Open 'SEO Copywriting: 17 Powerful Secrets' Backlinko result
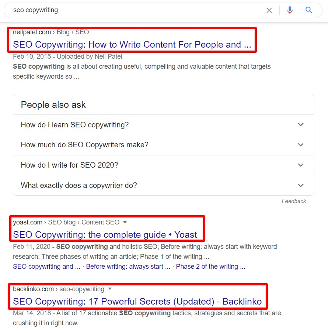 pyautogui.click(x=137, y=301)
